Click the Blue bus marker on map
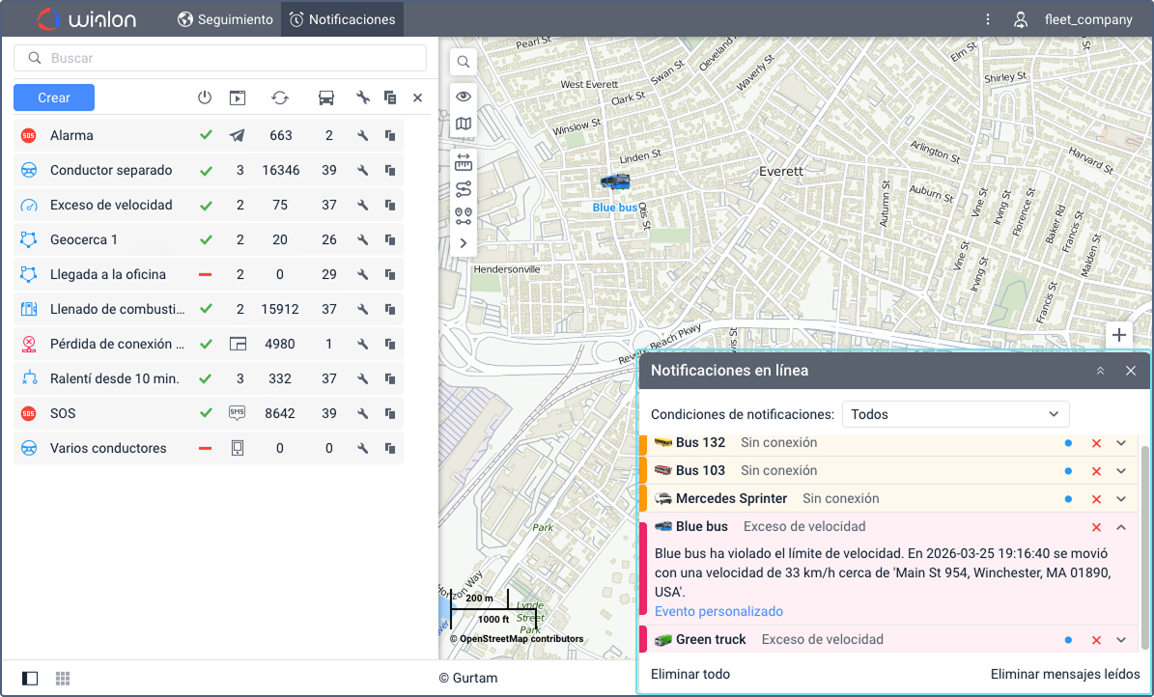1154x697 pixels. click(615, 181)
